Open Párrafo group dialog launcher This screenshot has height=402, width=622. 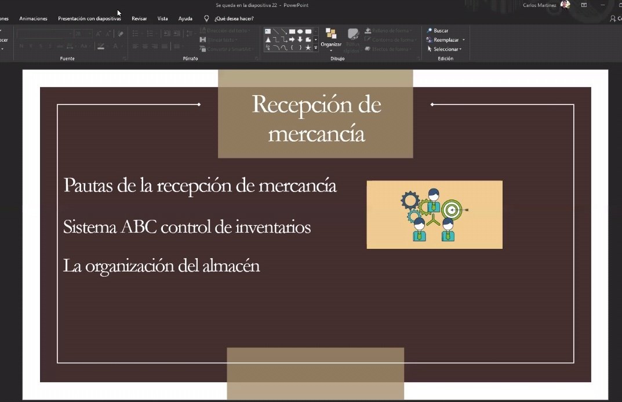pos(257,59)
